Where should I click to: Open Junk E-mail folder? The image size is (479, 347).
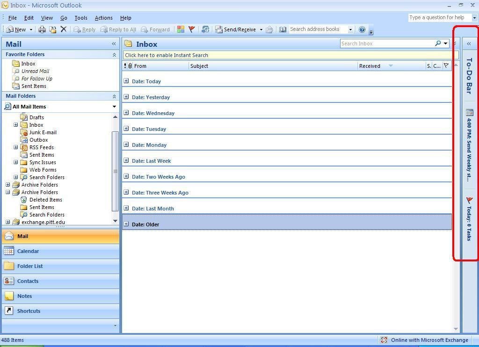(x=43, y=132)
